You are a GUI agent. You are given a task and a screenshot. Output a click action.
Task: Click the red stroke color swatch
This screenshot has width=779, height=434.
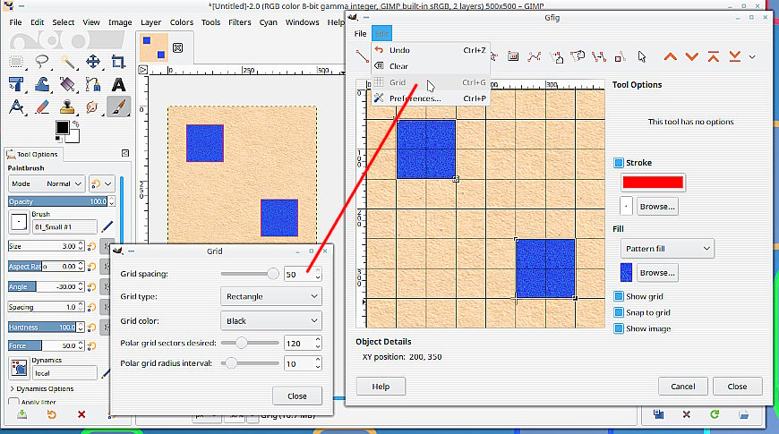click(653, 183)
